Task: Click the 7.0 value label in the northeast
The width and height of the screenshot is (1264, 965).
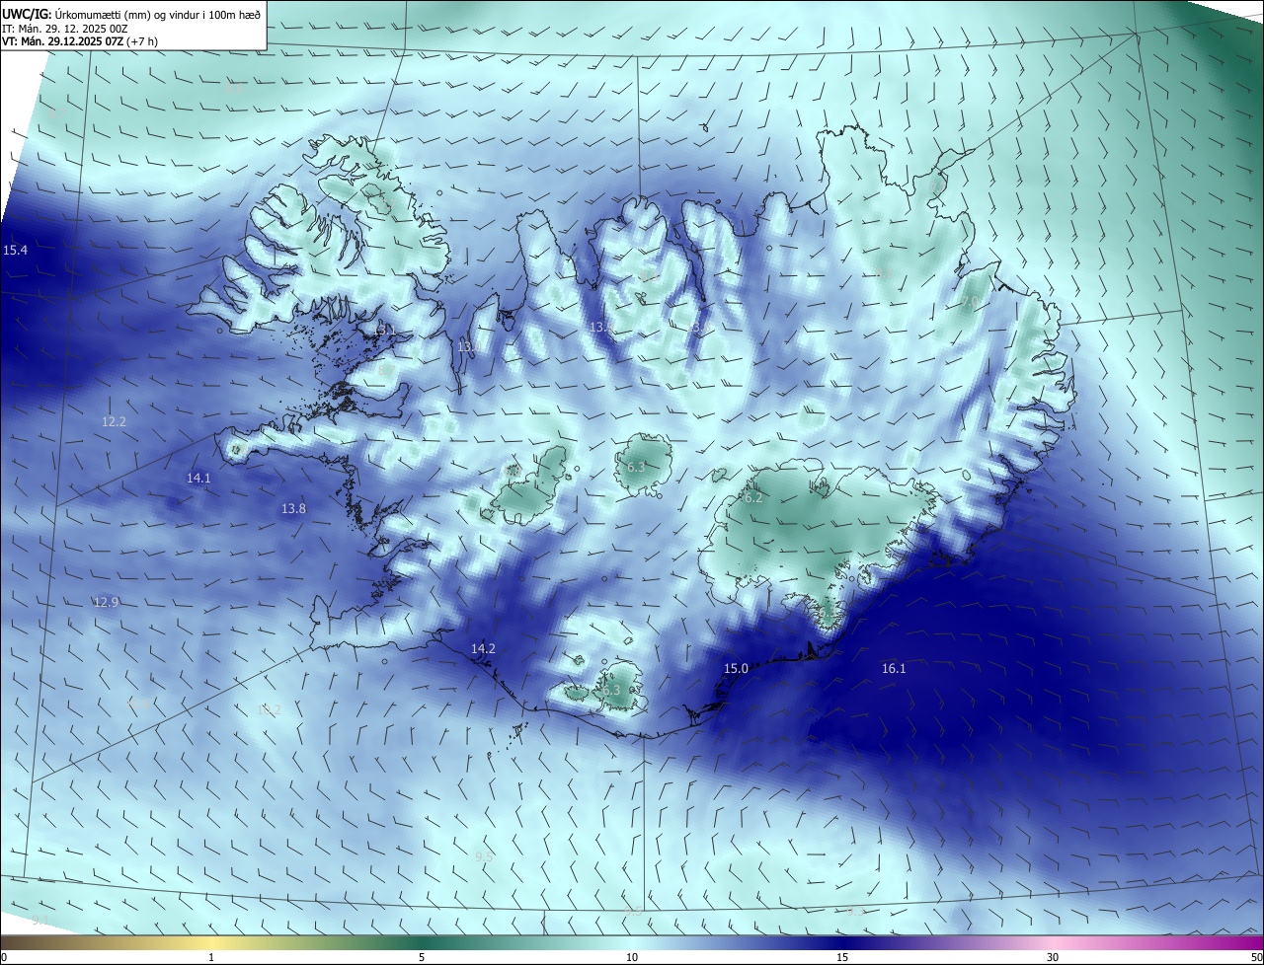Action: click(971, 301)
